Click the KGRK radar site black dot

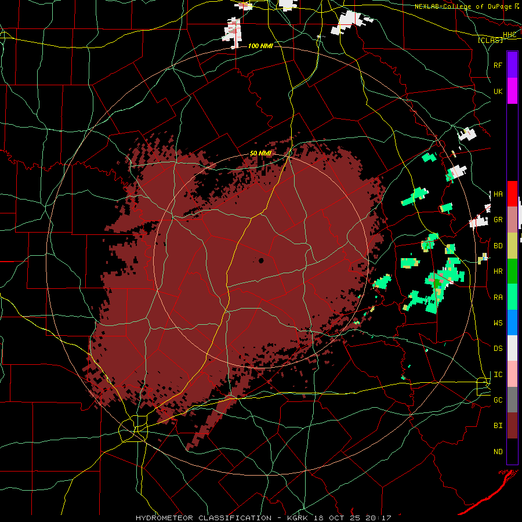click(261, 260)
